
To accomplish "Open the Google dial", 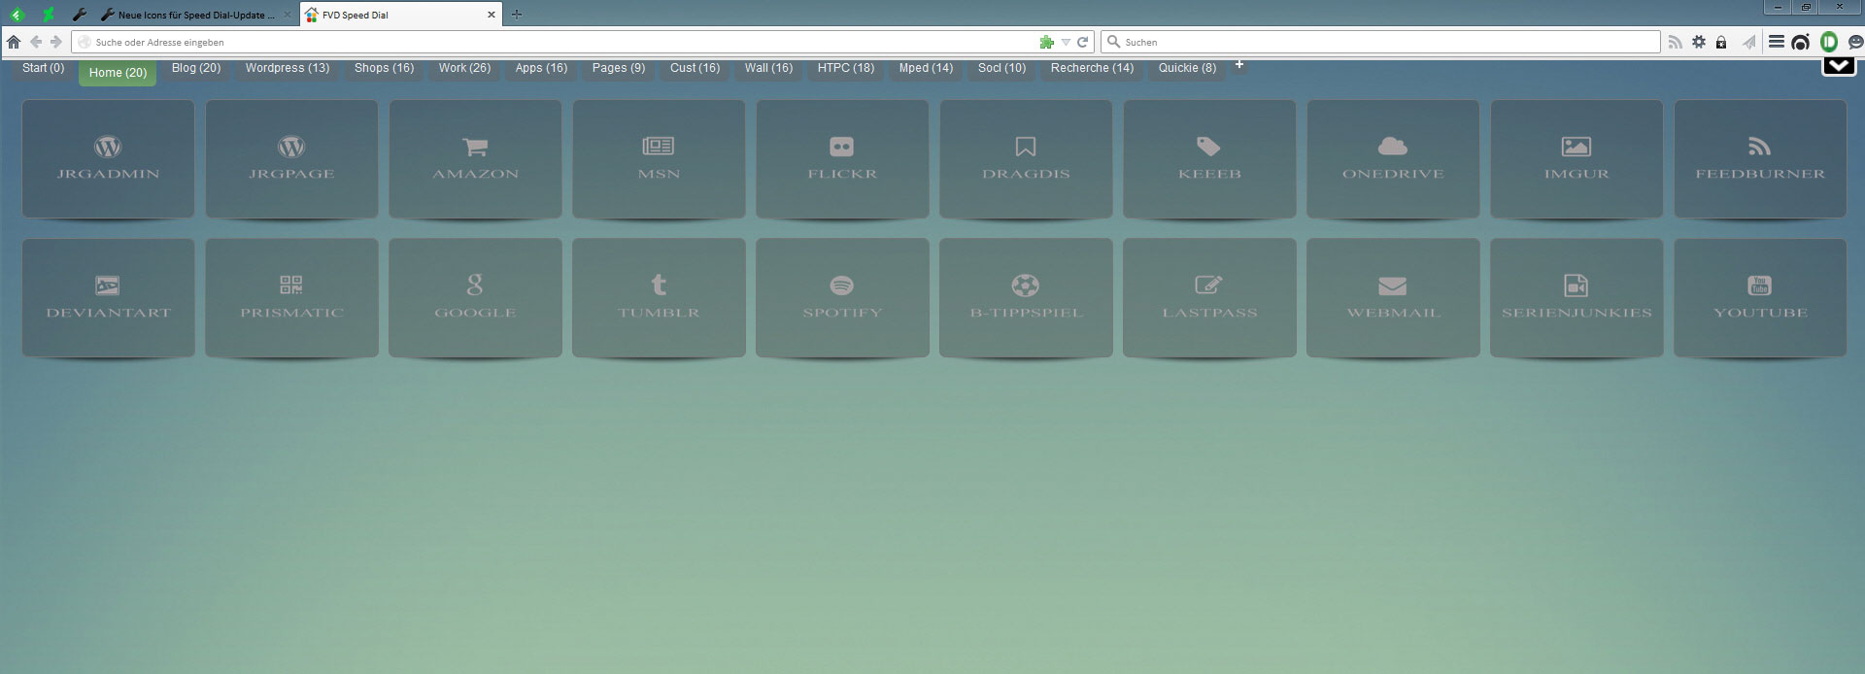I will [475, 298].
